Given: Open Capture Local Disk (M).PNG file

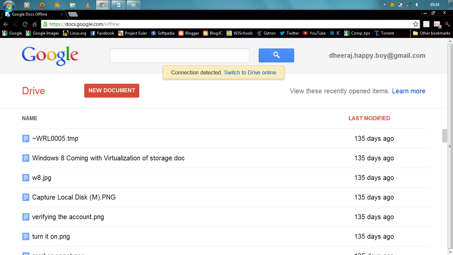Looking at the screenshot, I should click(x=74, y=197).
